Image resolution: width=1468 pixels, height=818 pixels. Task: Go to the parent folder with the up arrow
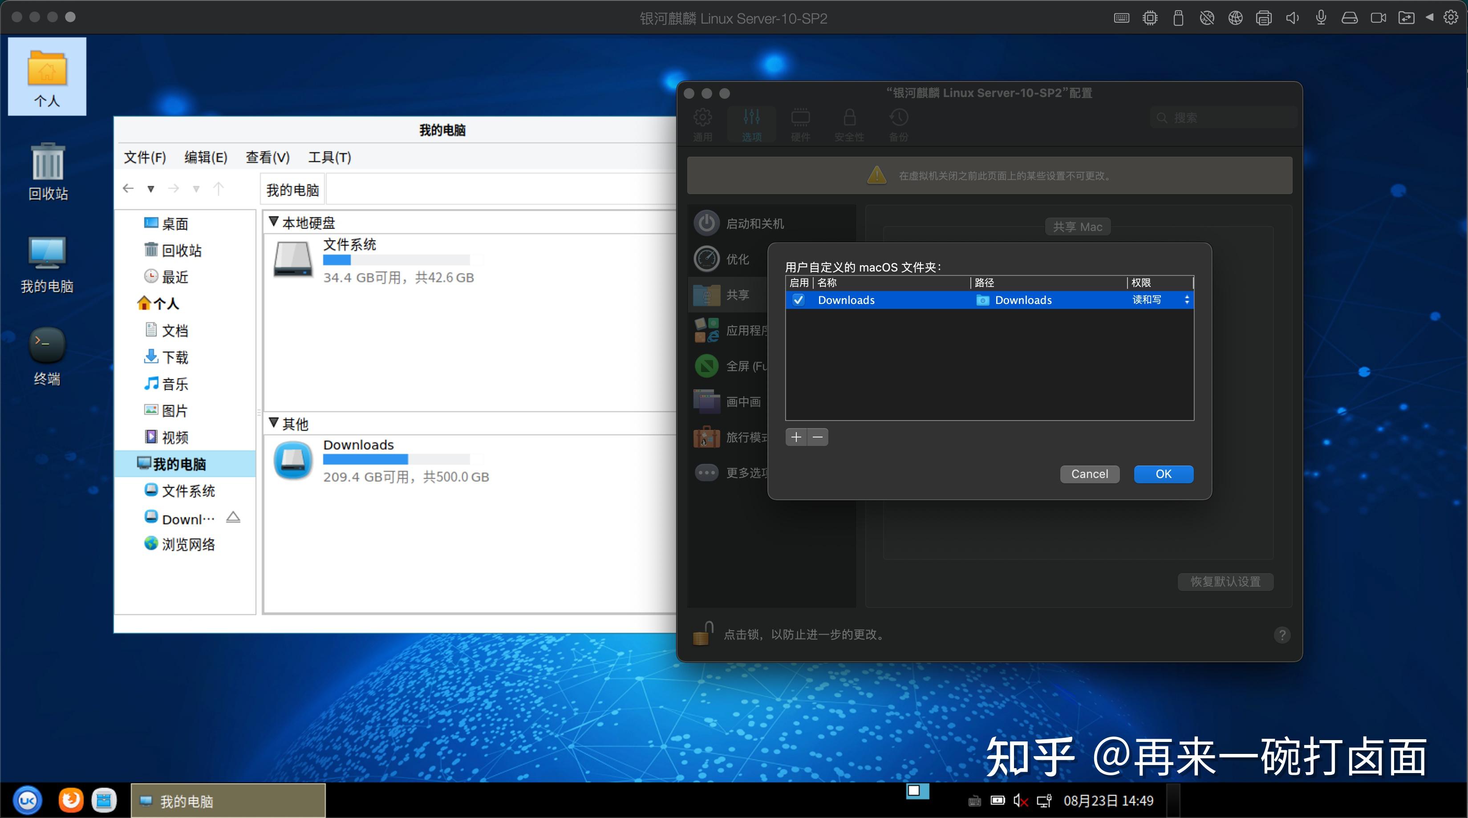coord(218,189)
